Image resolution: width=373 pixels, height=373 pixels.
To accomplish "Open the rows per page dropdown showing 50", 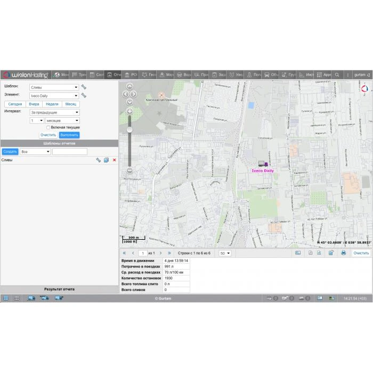I will (225, 253).
